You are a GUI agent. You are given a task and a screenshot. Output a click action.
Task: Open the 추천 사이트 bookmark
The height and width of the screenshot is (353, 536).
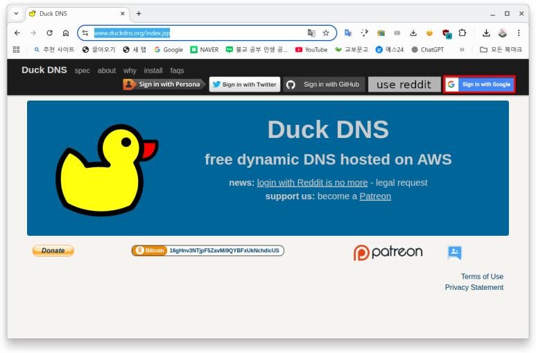(x=54, y=50)
